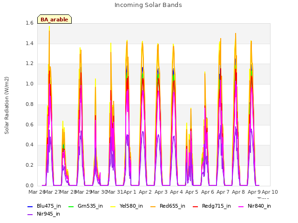This screenshot has width=298, height=223.
Task: Toggle the Red655_in legend label
Action: coord(172,206)
